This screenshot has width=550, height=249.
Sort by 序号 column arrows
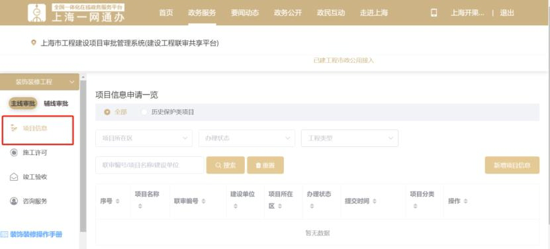click(118, 201)
